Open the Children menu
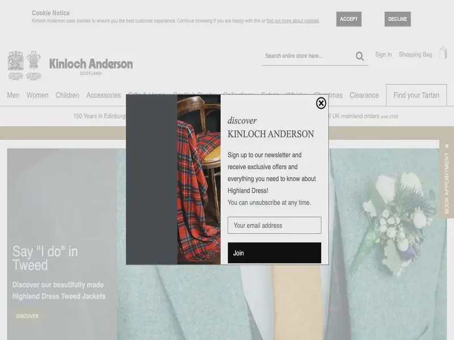Screen dimensions: 454x340 click(67, 95)
